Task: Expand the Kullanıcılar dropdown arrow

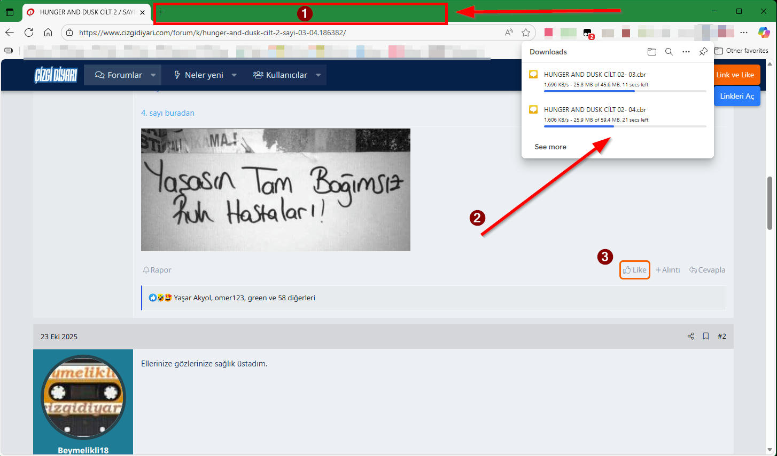Action: click(x=318, y=75)
